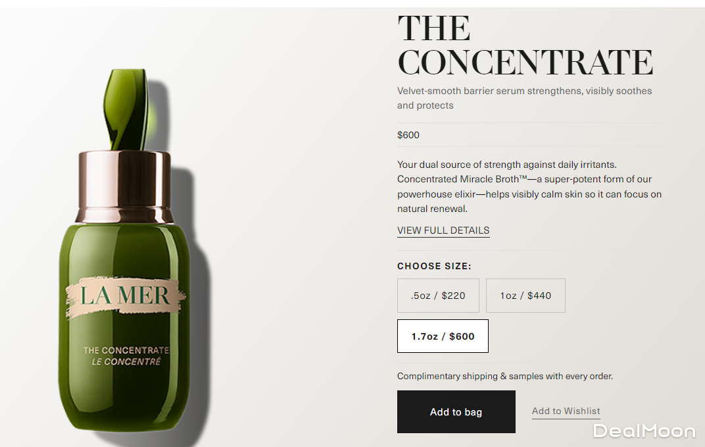Click the 'Your dual source of strength' sentence
Viewport: 705px width, 447px height.
(x=506, y=165)
